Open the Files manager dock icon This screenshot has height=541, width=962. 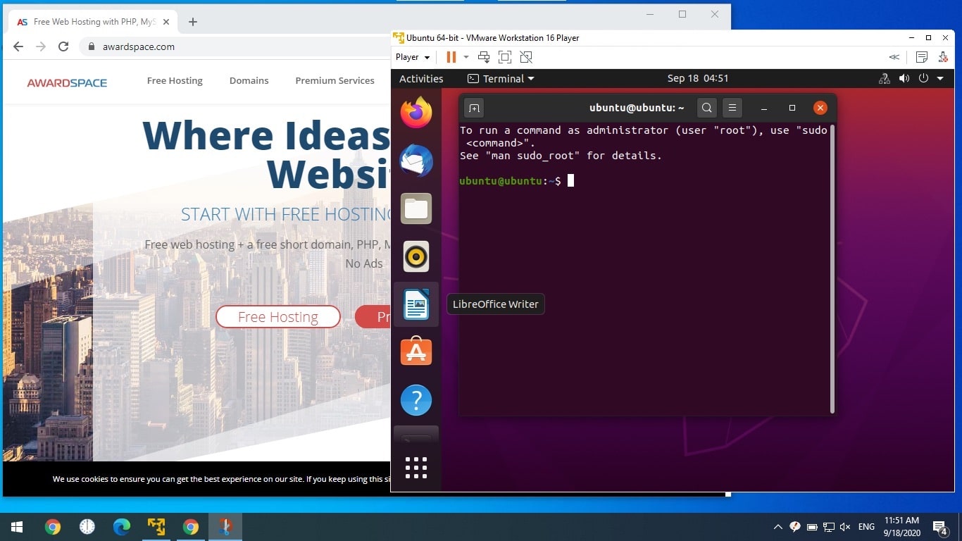[416, 209]
